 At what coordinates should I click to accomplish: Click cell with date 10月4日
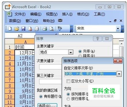24,75
